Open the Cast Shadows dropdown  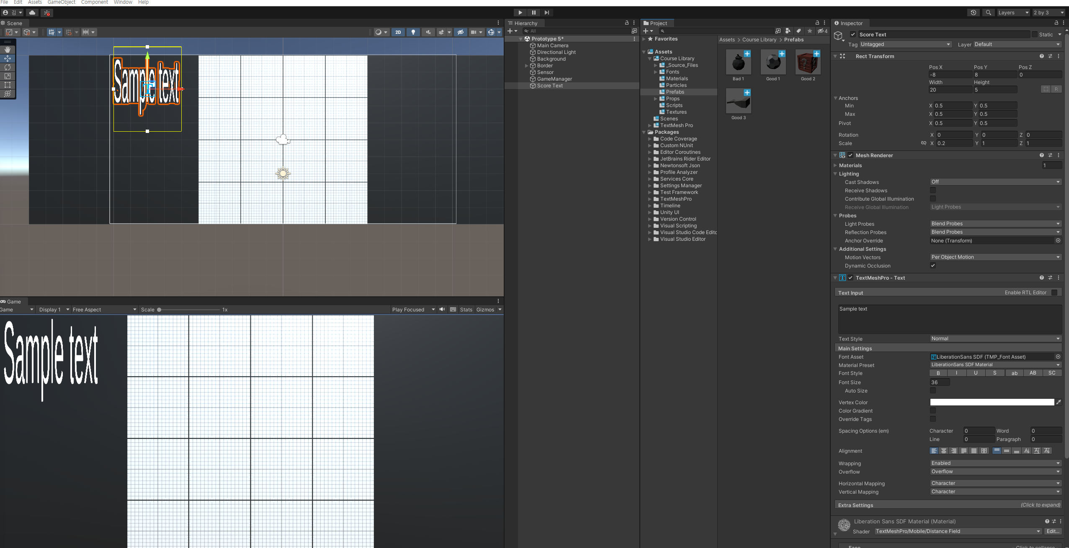pyautogui.click(x=995, y=182)
